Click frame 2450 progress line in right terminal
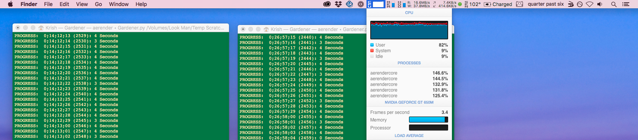The image size is (638, 140). [291, 90]
